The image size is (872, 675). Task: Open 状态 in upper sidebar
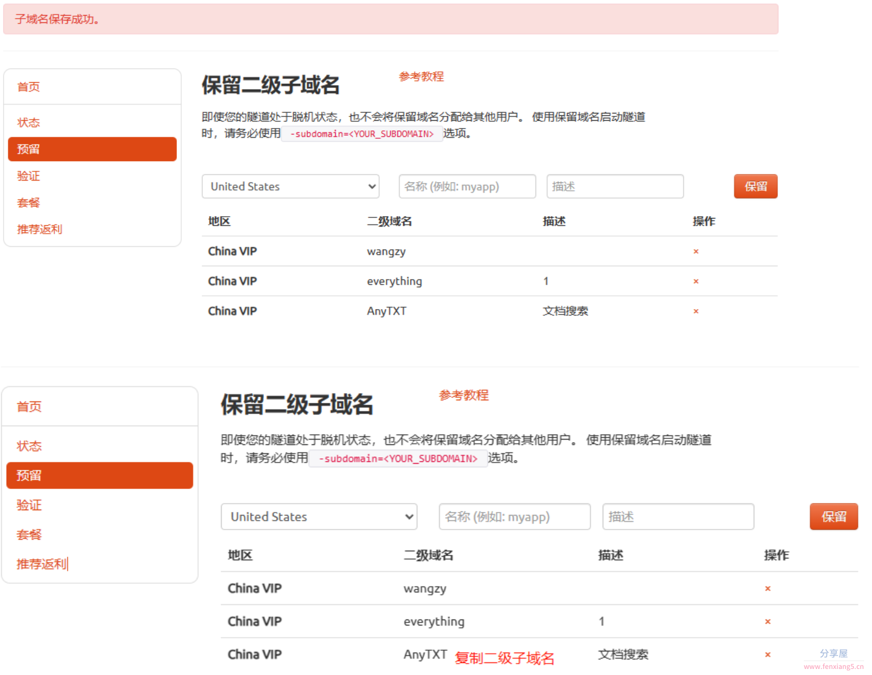point(28,123)
